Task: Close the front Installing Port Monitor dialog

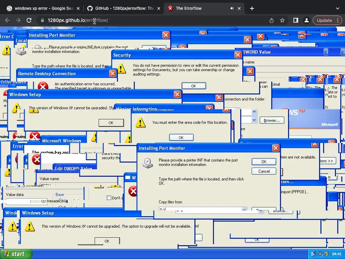Action: (276, 148)
